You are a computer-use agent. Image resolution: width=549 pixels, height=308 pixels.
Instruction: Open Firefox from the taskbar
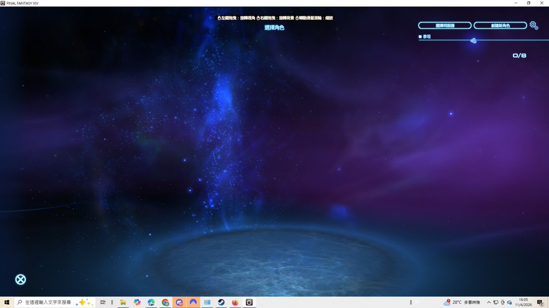[235, 302]
